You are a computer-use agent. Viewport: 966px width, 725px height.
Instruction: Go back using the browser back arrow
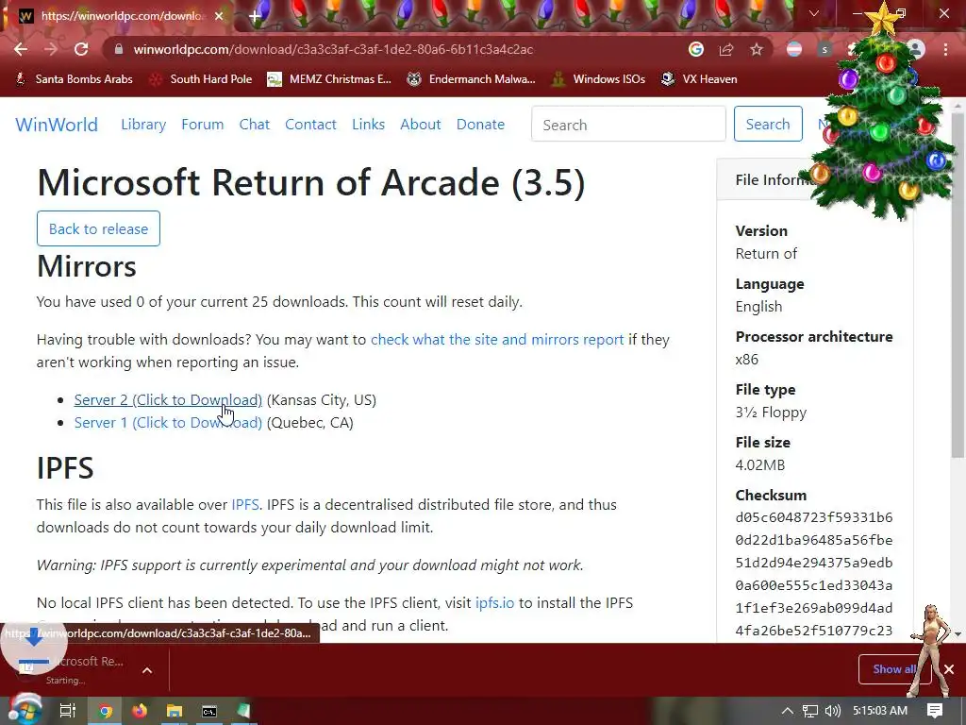(x=21, y=49)
